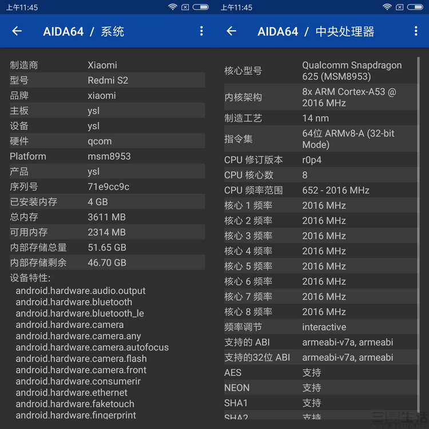The width and height of the screenshot is (429, 429).
Task: Open overflow menu on 系统 screen
Action: point(201,31)
